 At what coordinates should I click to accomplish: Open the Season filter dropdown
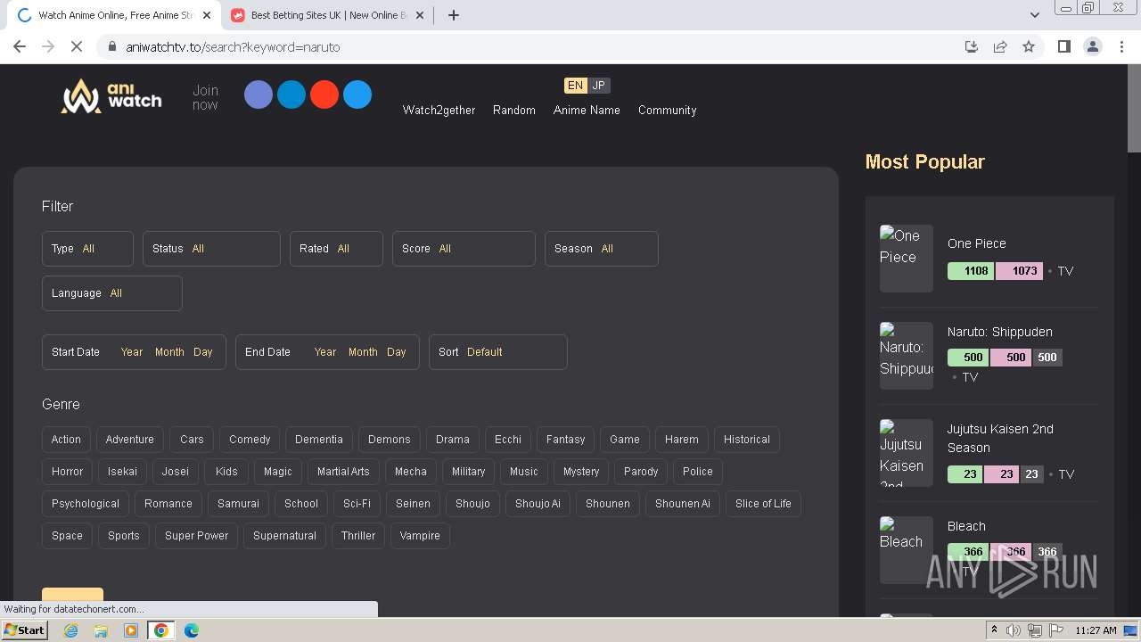(x=602, y=249)
